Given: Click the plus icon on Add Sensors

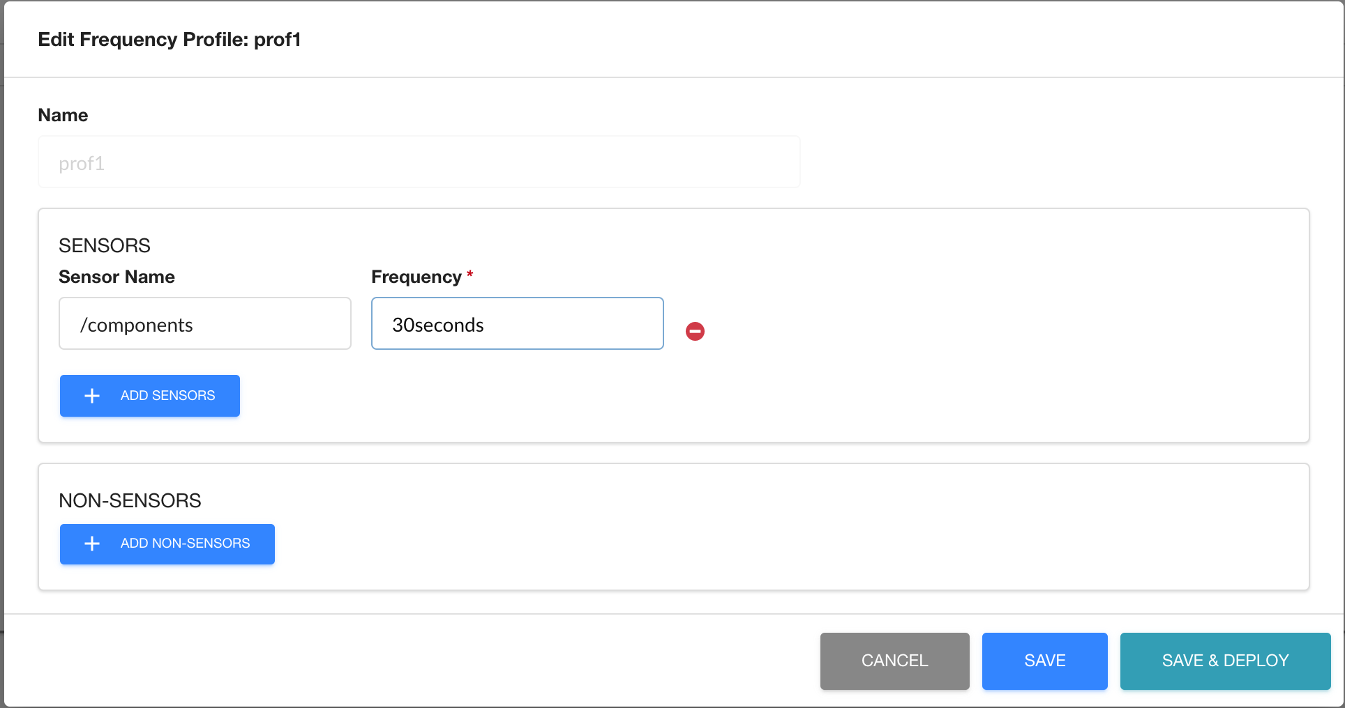Looking at the screenshot, I should click(x=92, y=396).
